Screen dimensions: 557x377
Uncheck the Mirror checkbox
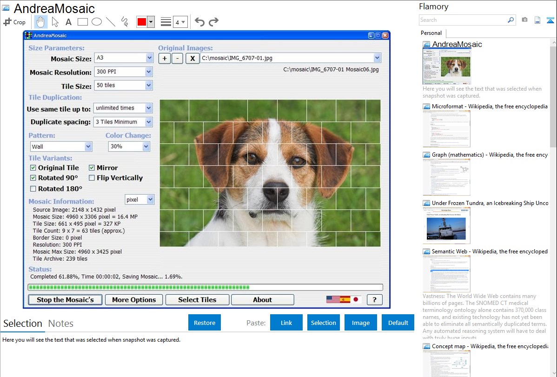click(x=92, y=168)
